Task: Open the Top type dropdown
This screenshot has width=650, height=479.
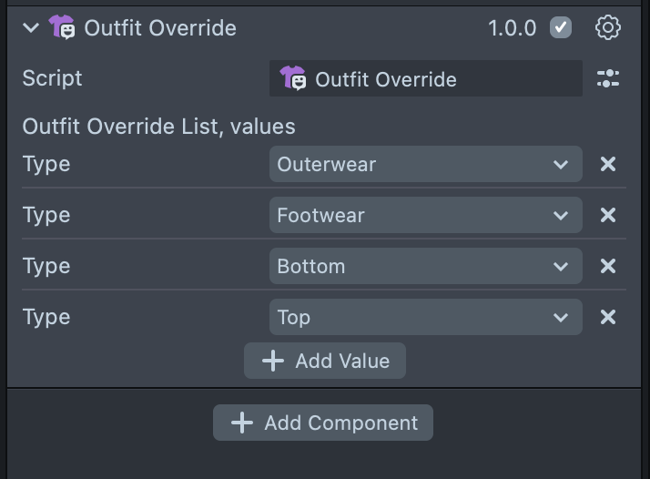Action: [x=425, y=317]
